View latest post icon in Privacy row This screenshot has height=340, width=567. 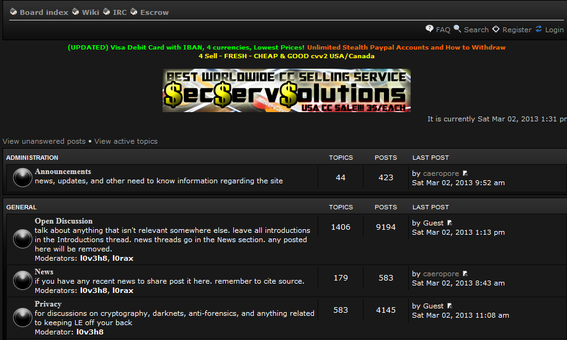[x=450, y=306]
